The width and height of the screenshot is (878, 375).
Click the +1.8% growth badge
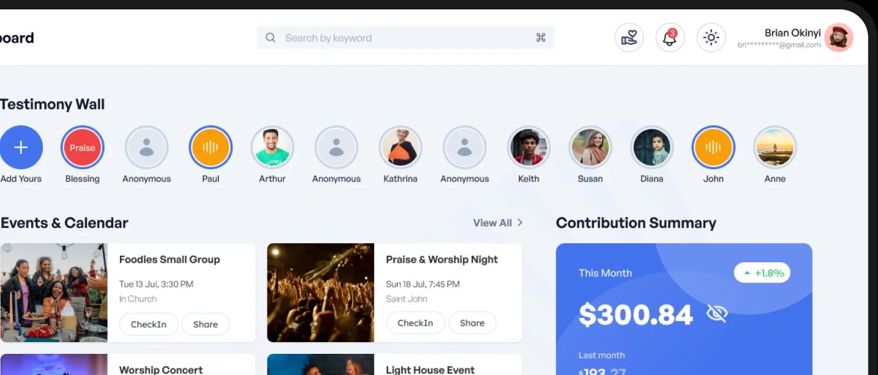pyautogui.click(x=762, y=273)
